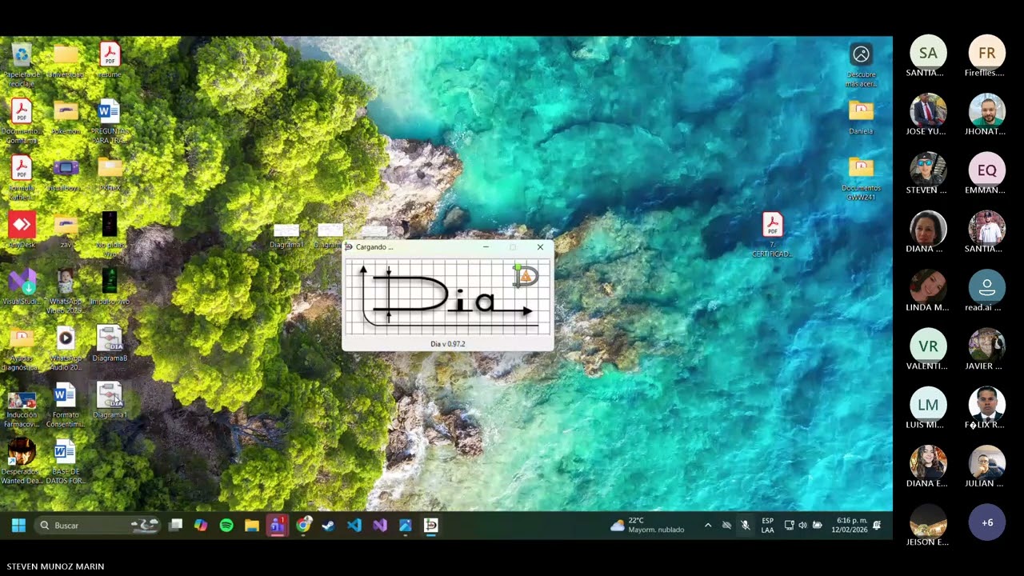Click the Descubre más acerca desktop icon
The width and height of the screenshot is (1024, 576).
861,66
